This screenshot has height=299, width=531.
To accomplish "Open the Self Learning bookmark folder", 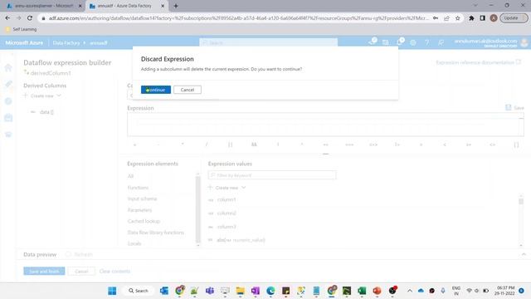I will click(21, 30).
